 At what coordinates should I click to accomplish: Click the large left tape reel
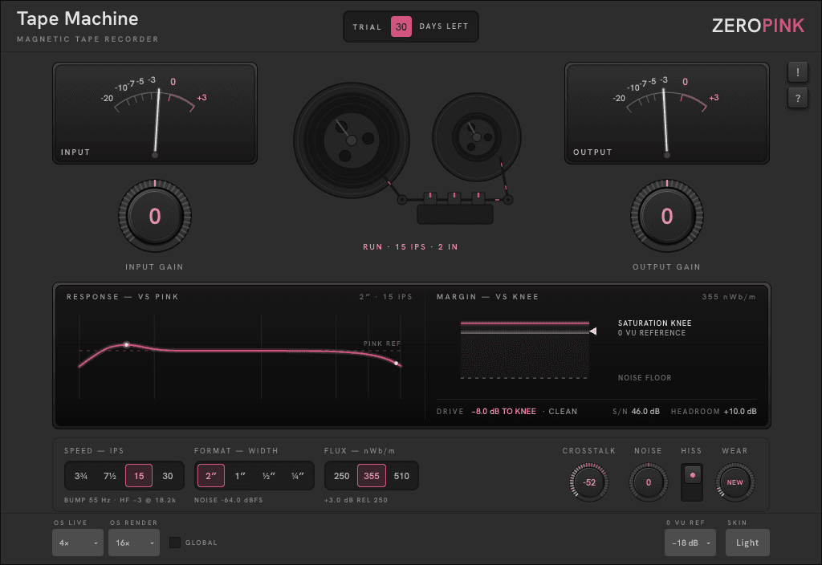pos(352,140)
